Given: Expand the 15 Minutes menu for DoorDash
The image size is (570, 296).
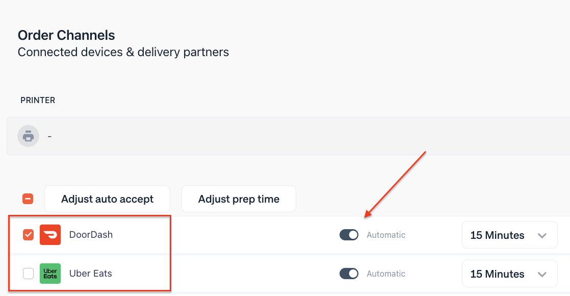Looking at the screenshot, I should pos(509,235).
